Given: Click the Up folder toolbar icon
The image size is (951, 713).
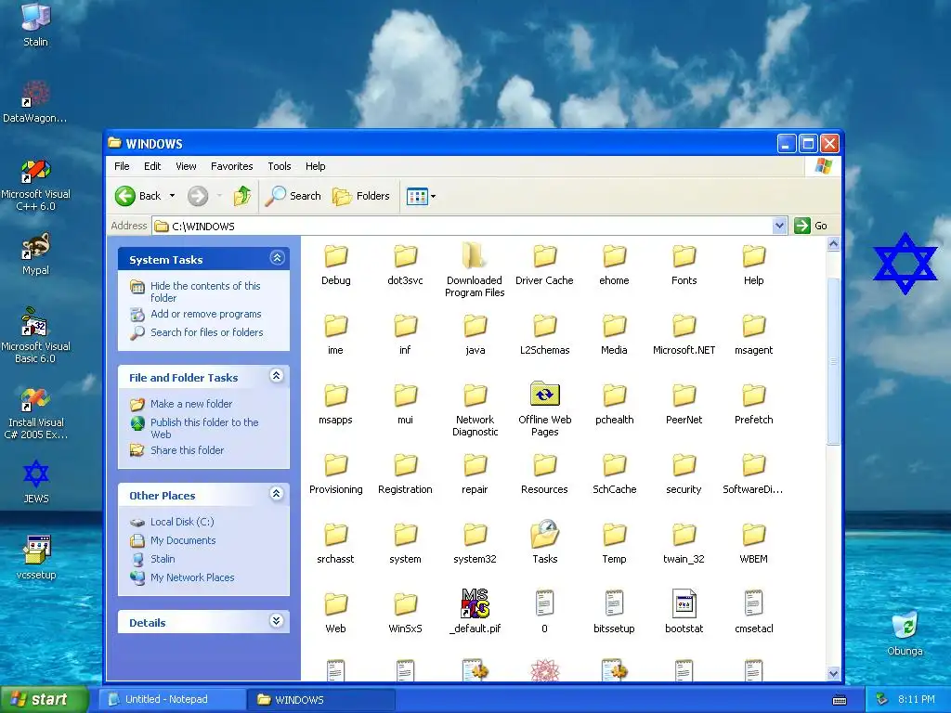Looking at the screenshot, I should [242, 196].
